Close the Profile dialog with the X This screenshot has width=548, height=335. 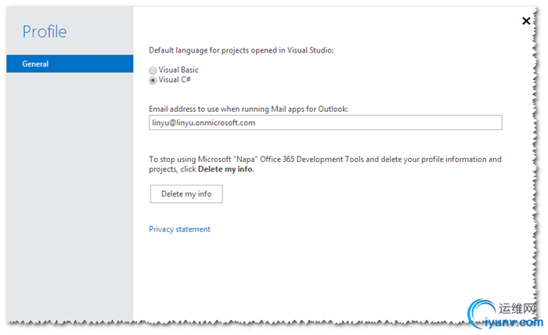click(526, 21)
